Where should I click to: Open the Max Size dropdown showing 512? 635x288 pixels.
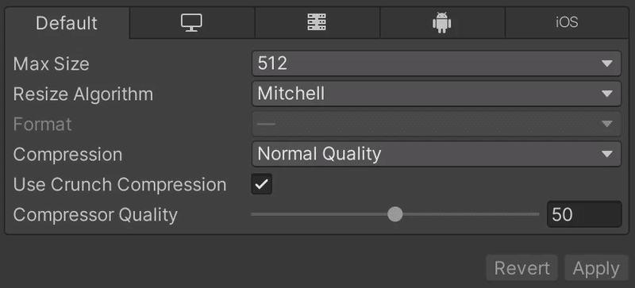(436, 63)
